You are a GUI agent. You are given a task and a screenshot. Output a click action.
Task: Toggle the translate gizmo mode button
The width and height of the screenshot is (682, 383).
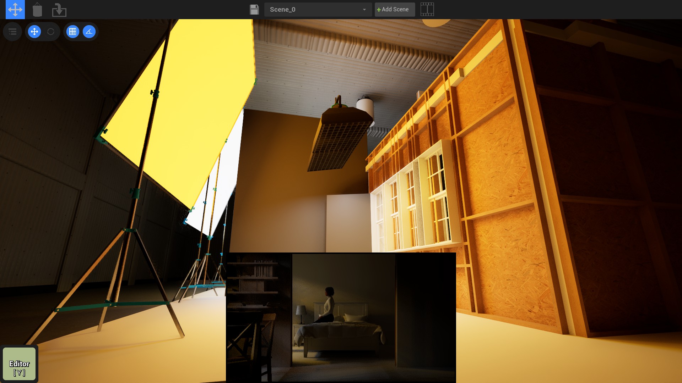[34, 32]
